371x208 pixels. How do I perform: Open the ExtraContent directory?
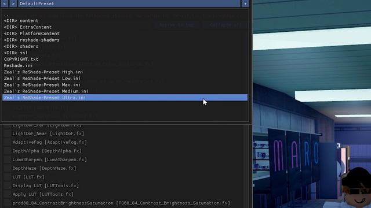click(x=125, y=27)
